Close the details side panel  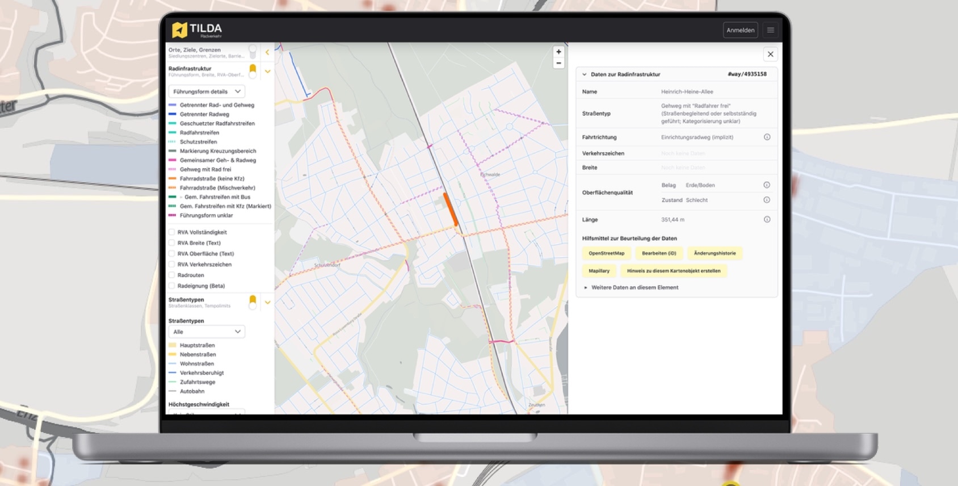pos(770,55)
